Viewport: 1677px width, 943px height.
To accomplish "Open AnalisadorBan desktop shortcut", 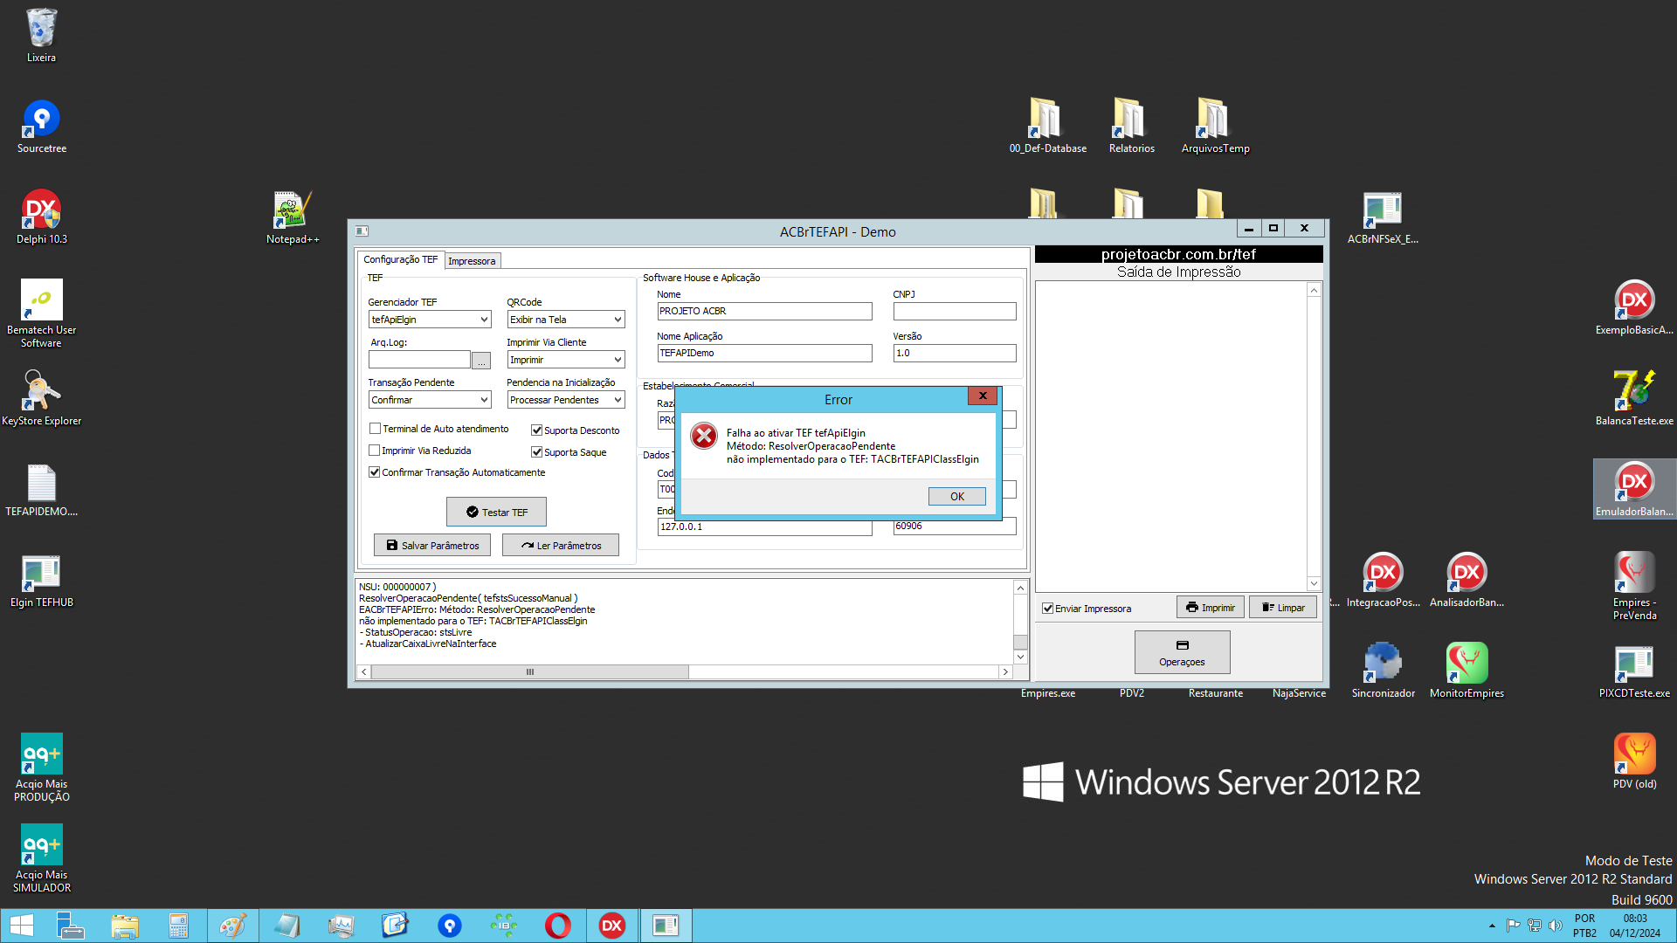I will coord(1467,581).
